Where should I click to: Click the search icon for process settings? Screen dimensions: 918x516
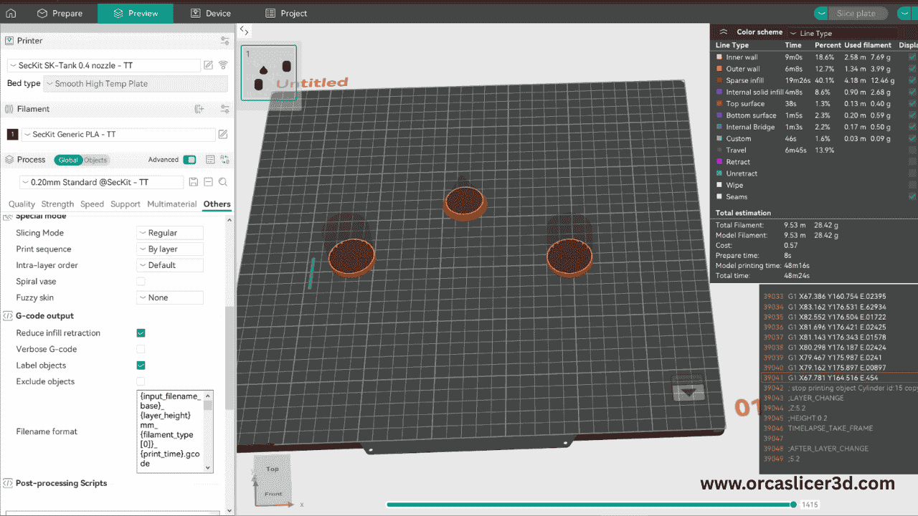[x=223, y=182]
